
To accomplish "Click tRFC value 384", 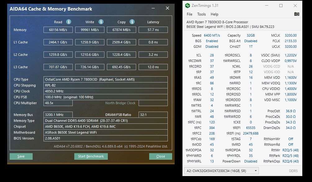I will tap(212, 128).
